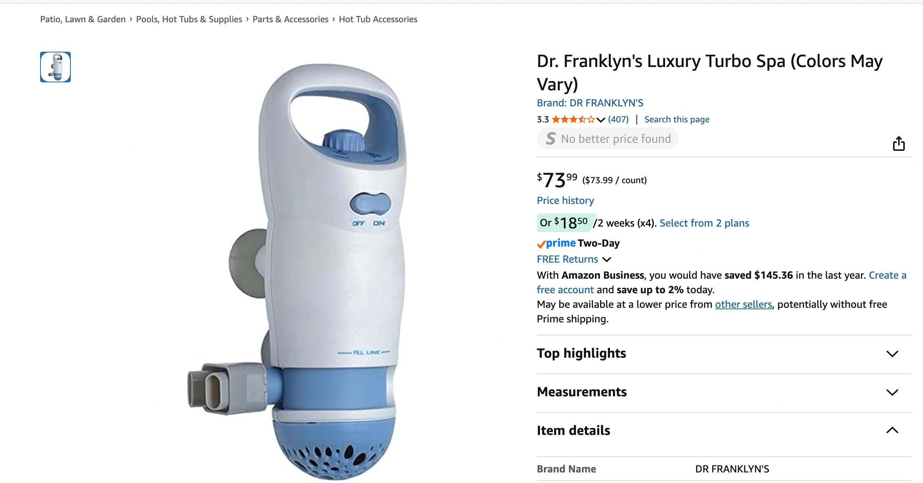Click Select from 2 plans
This screenshot has height=483, width=923.
point(704,223)
